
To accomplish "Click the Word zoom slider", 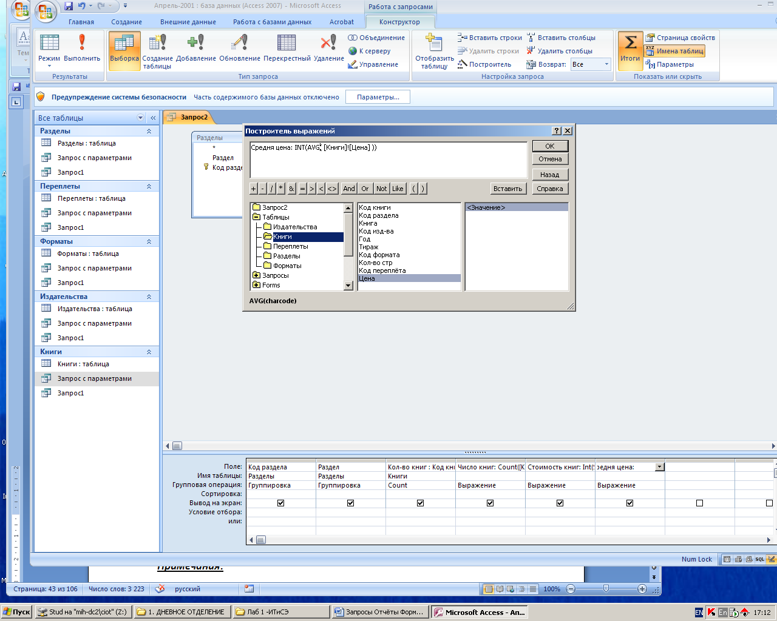I will (x=606, y=589).
